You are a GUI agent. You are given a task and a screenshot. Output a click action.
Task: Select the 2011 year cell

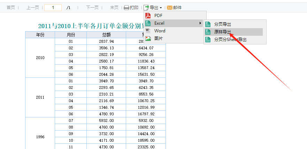pos(40,97)
